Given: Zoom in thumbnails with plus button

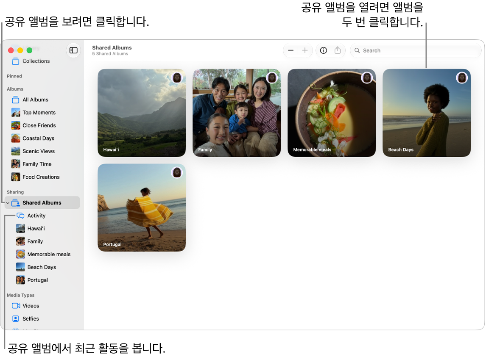Looking at the screenshot, I should (x=305, y=50).
